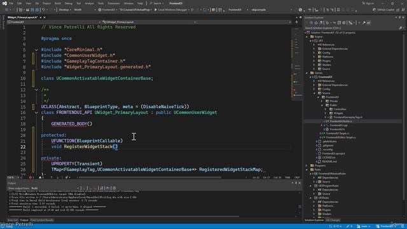The height and width of the screenshot is (229, 407).
Task: Click the Search box in title bar
Action: point(157,3)
